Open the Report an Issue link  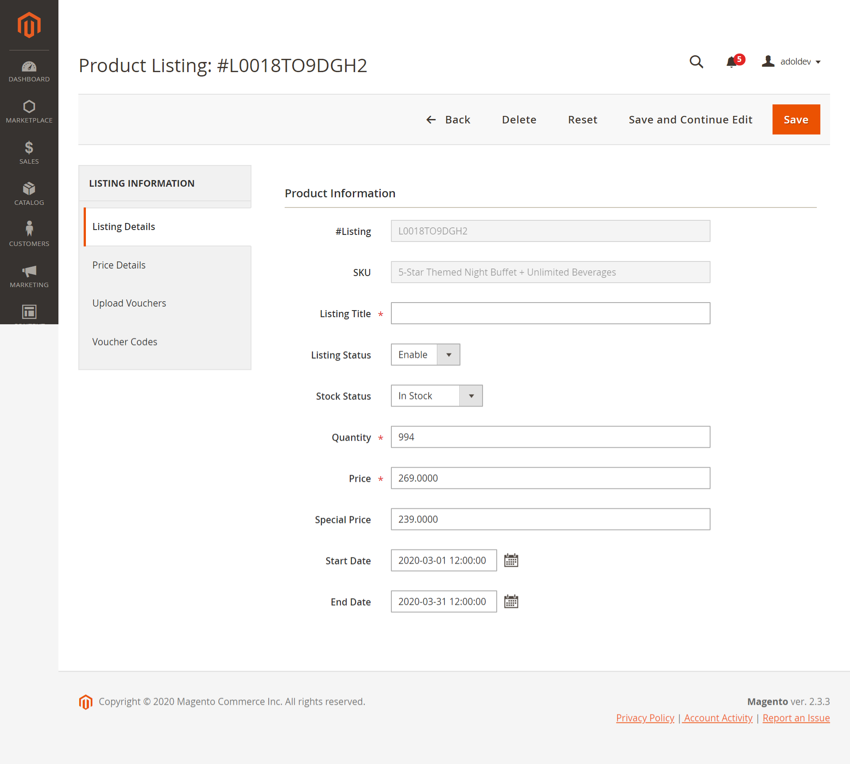pos(796,718)
